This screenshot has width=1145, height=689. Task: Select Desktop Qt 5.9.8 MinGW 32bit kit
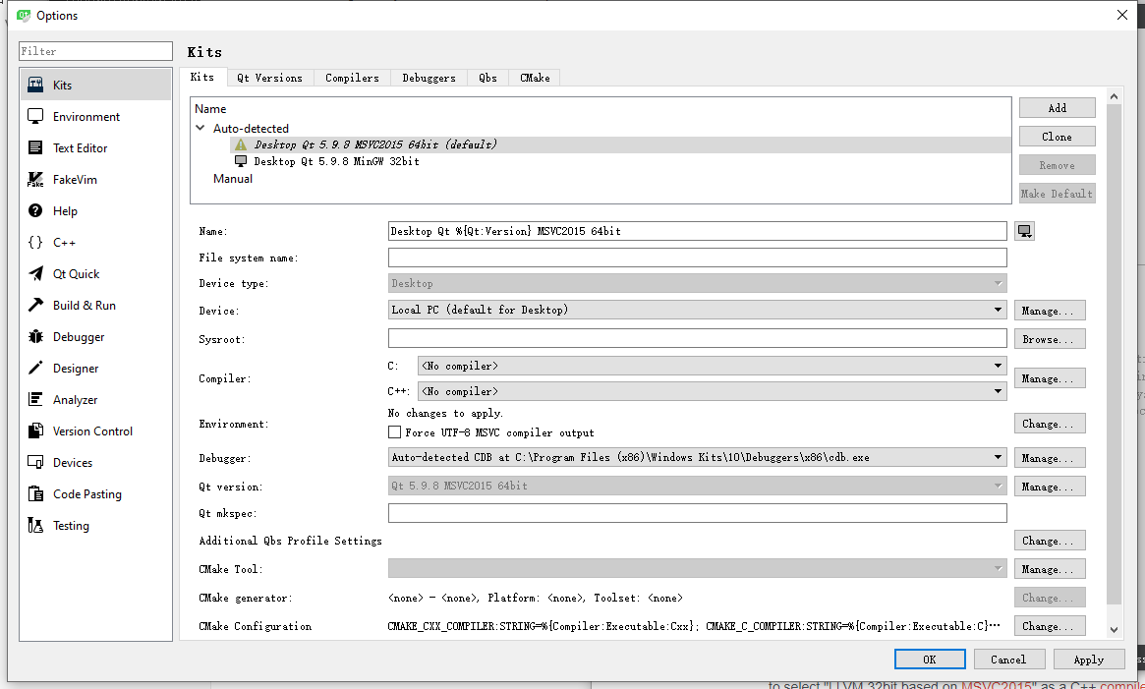click(337, 161)
